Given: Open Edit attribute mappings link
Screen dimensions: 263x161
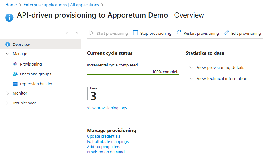Looking at the screenshot, I should [108, 141].
